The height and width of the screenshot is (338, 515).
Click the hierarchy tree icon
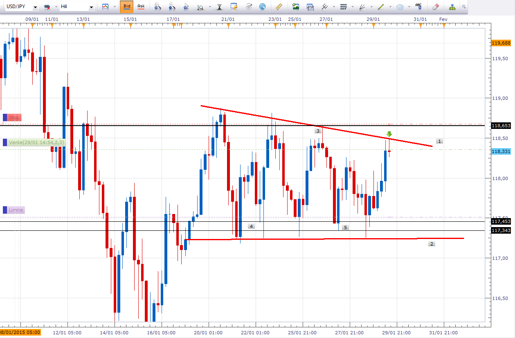click(x=452, y=7)
